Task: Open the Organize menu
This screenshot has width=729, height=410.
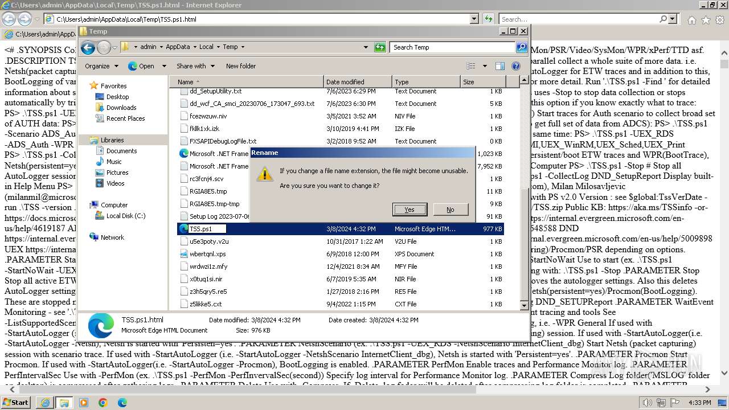Action: 101,66
